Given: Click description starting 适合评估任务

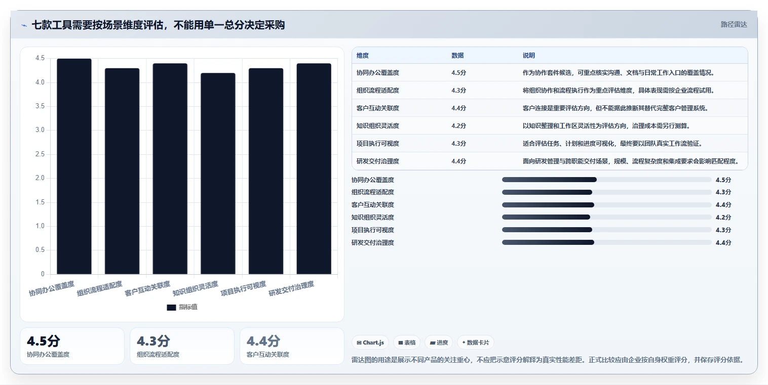Looking at the screenshot, I should coord(612,144).
